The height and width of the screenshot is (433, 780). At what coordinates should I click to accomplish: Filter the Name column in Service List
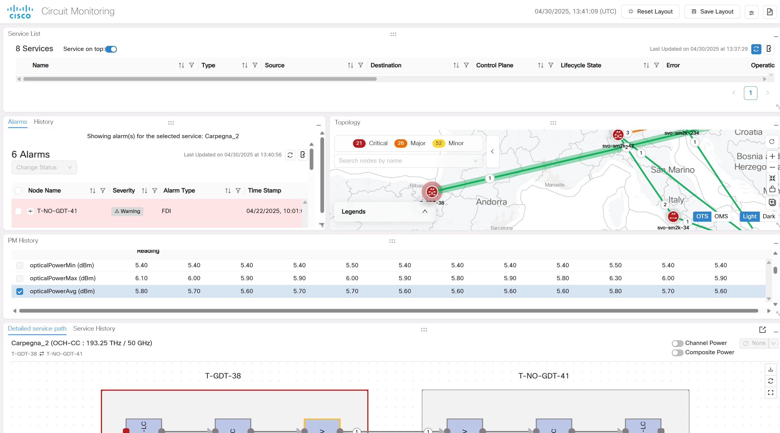click(x=192, y=65)
